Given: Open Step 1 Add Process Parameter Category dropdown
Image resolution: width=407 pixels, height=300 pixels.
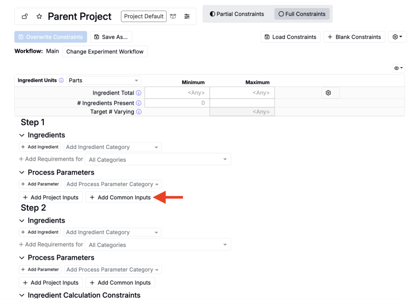Looking at the screenshot, I should point(112,184).
